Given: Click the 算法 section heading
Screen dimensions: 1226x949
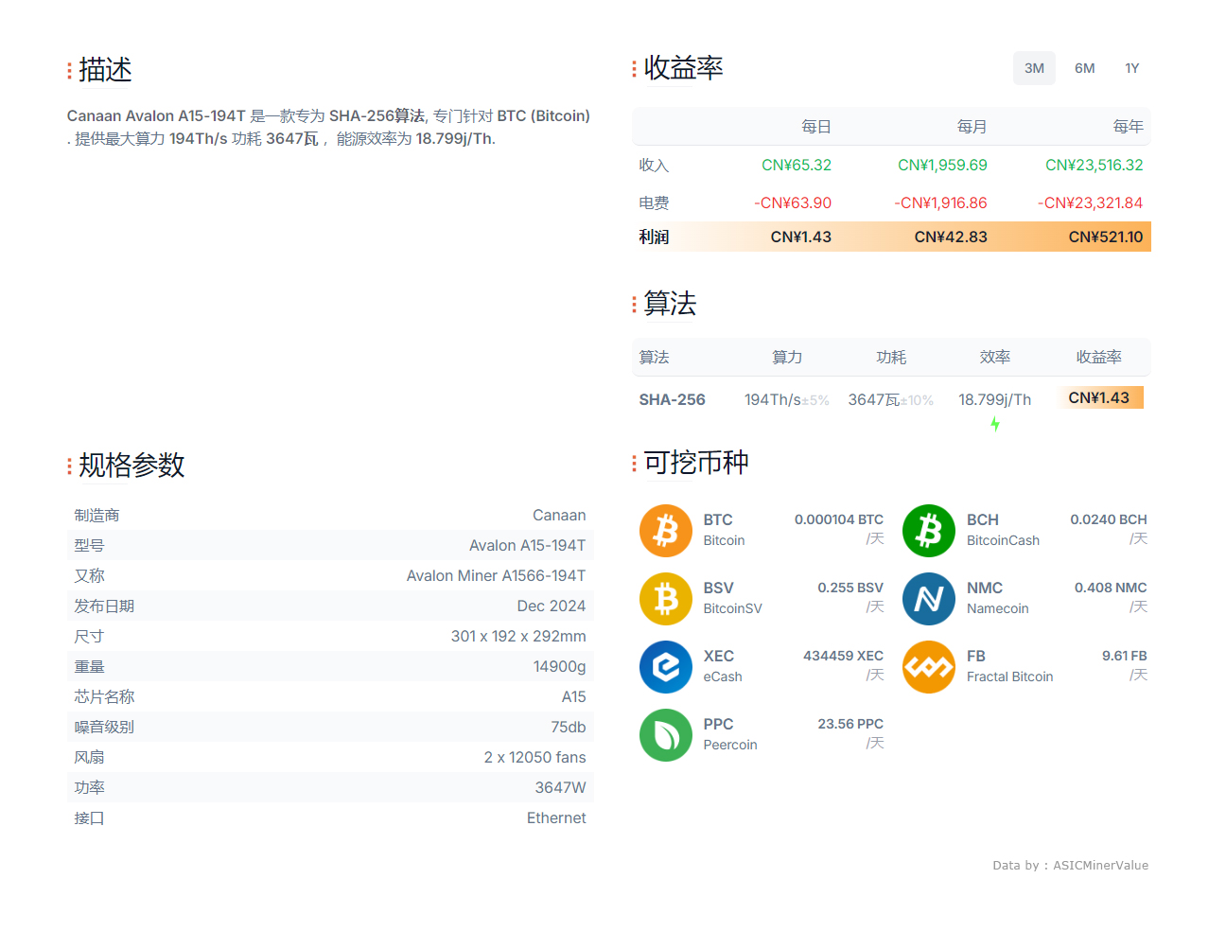Looking at the screenshot, I should tap(670, 304).
